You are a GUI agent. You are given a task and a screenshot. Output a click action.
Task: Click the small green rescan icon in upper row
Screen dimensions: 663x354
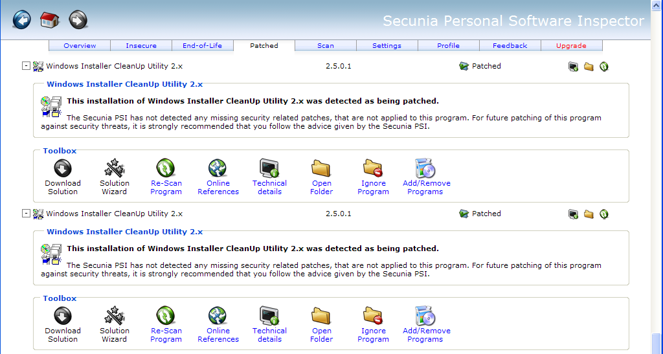pos(604,67)
